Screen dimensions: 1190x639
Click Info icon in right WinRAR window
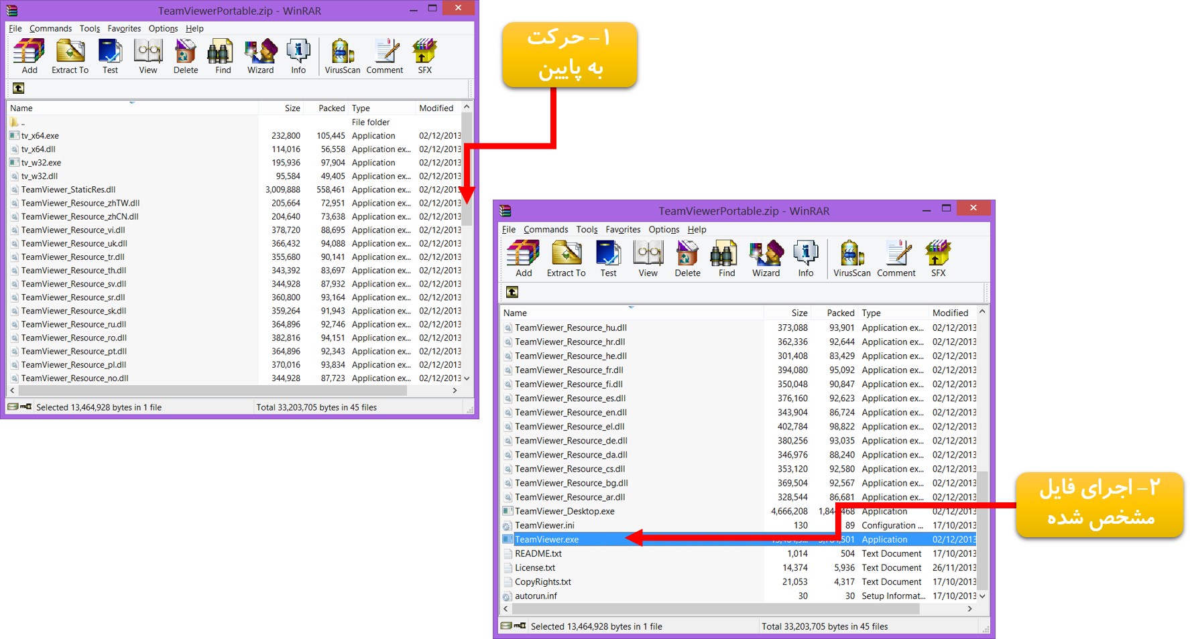(806, 259)
